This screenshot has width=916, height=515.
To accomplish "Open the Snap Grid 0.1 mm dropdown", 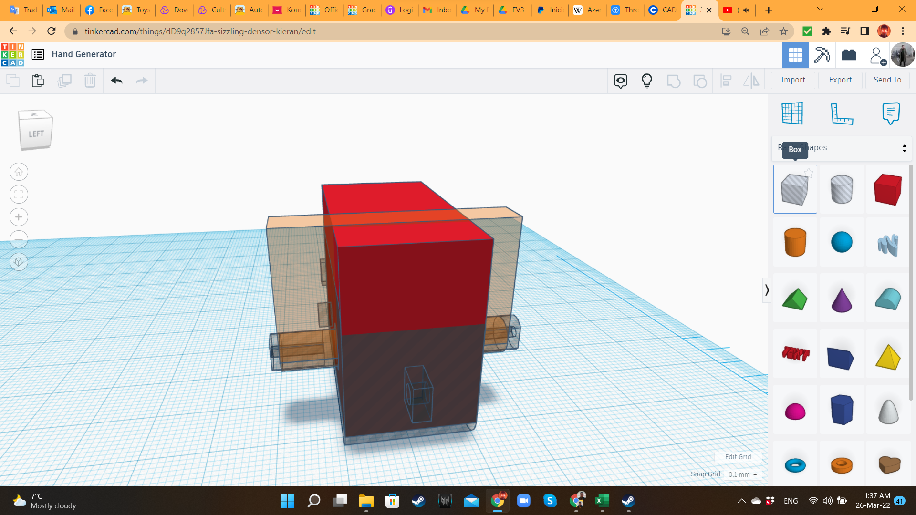I will click(x=742, y=474).
